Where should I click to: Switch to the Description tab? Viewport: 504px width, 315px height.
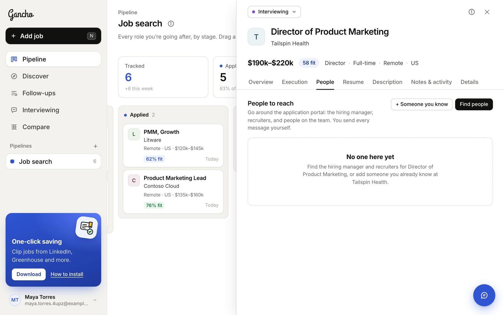(387, 82)
